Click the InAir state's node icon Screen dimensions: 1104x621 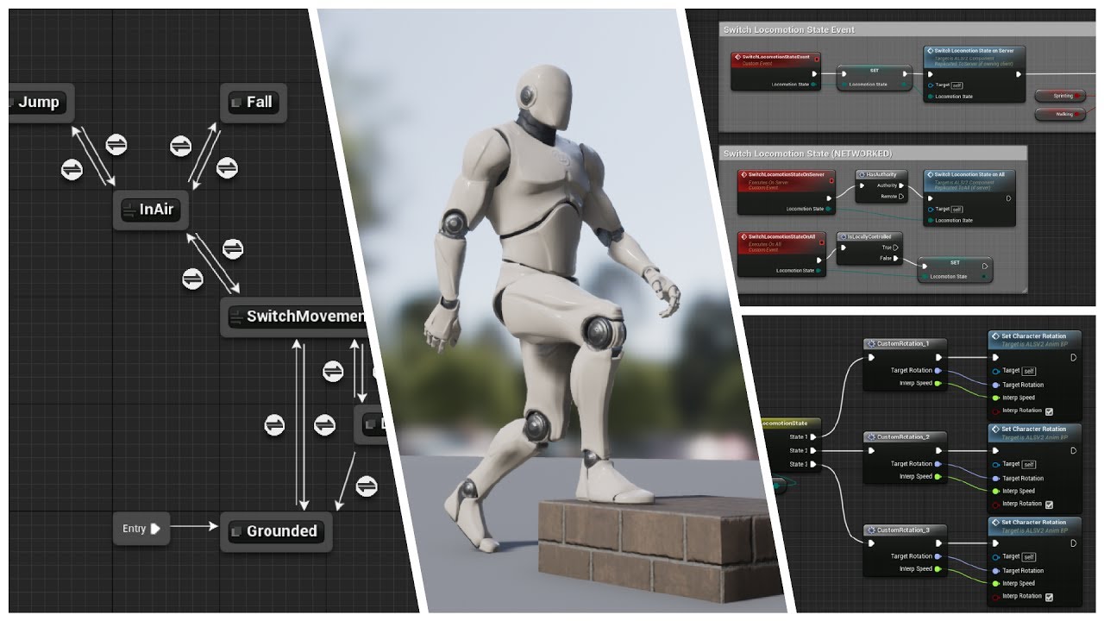point(129,210)
